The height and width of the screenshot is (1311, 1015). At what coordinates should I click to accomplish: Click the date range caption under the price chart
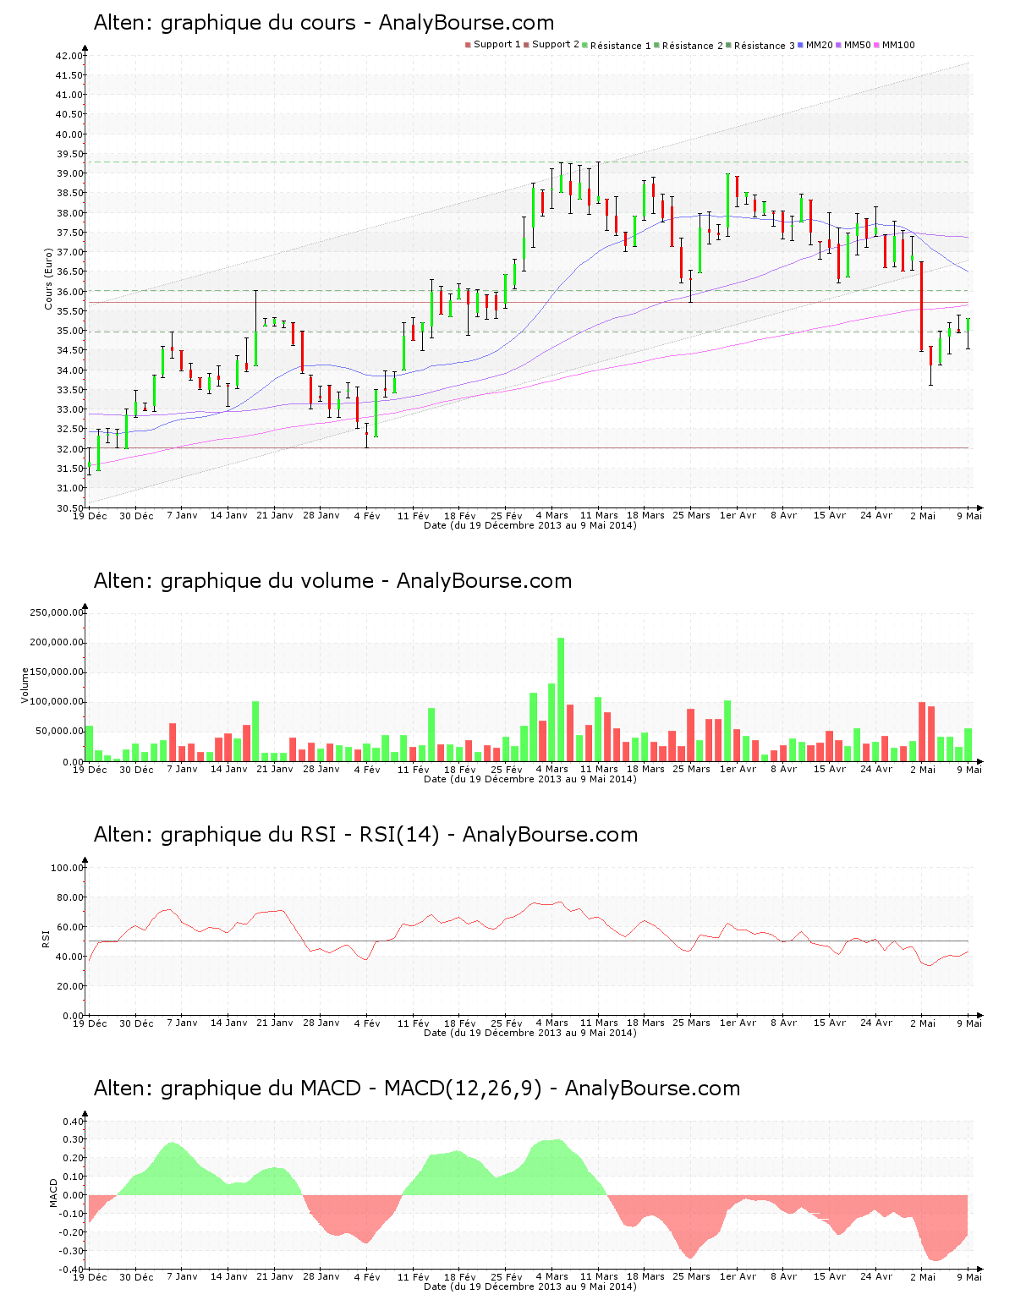click(x=530, y=525)
